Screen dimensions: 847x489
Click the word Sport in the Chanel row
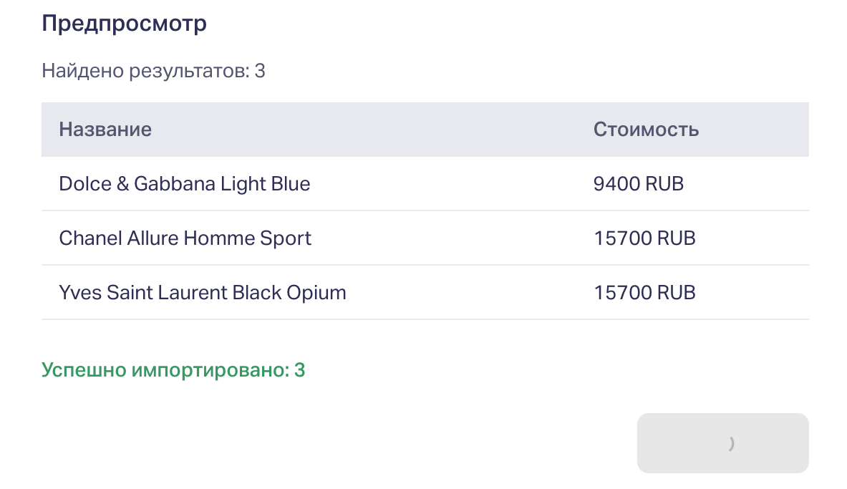[289, 238]
